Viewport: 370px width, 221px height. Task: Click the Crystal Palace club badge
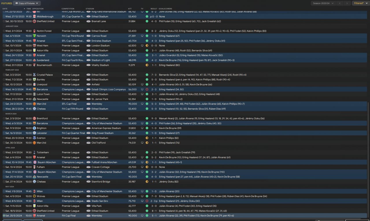click(34, 75)
